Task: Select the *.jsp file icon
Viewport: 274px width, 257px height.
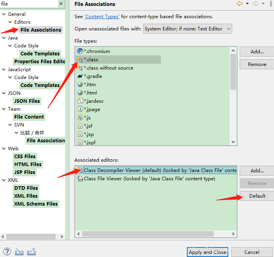Action: 80,134
